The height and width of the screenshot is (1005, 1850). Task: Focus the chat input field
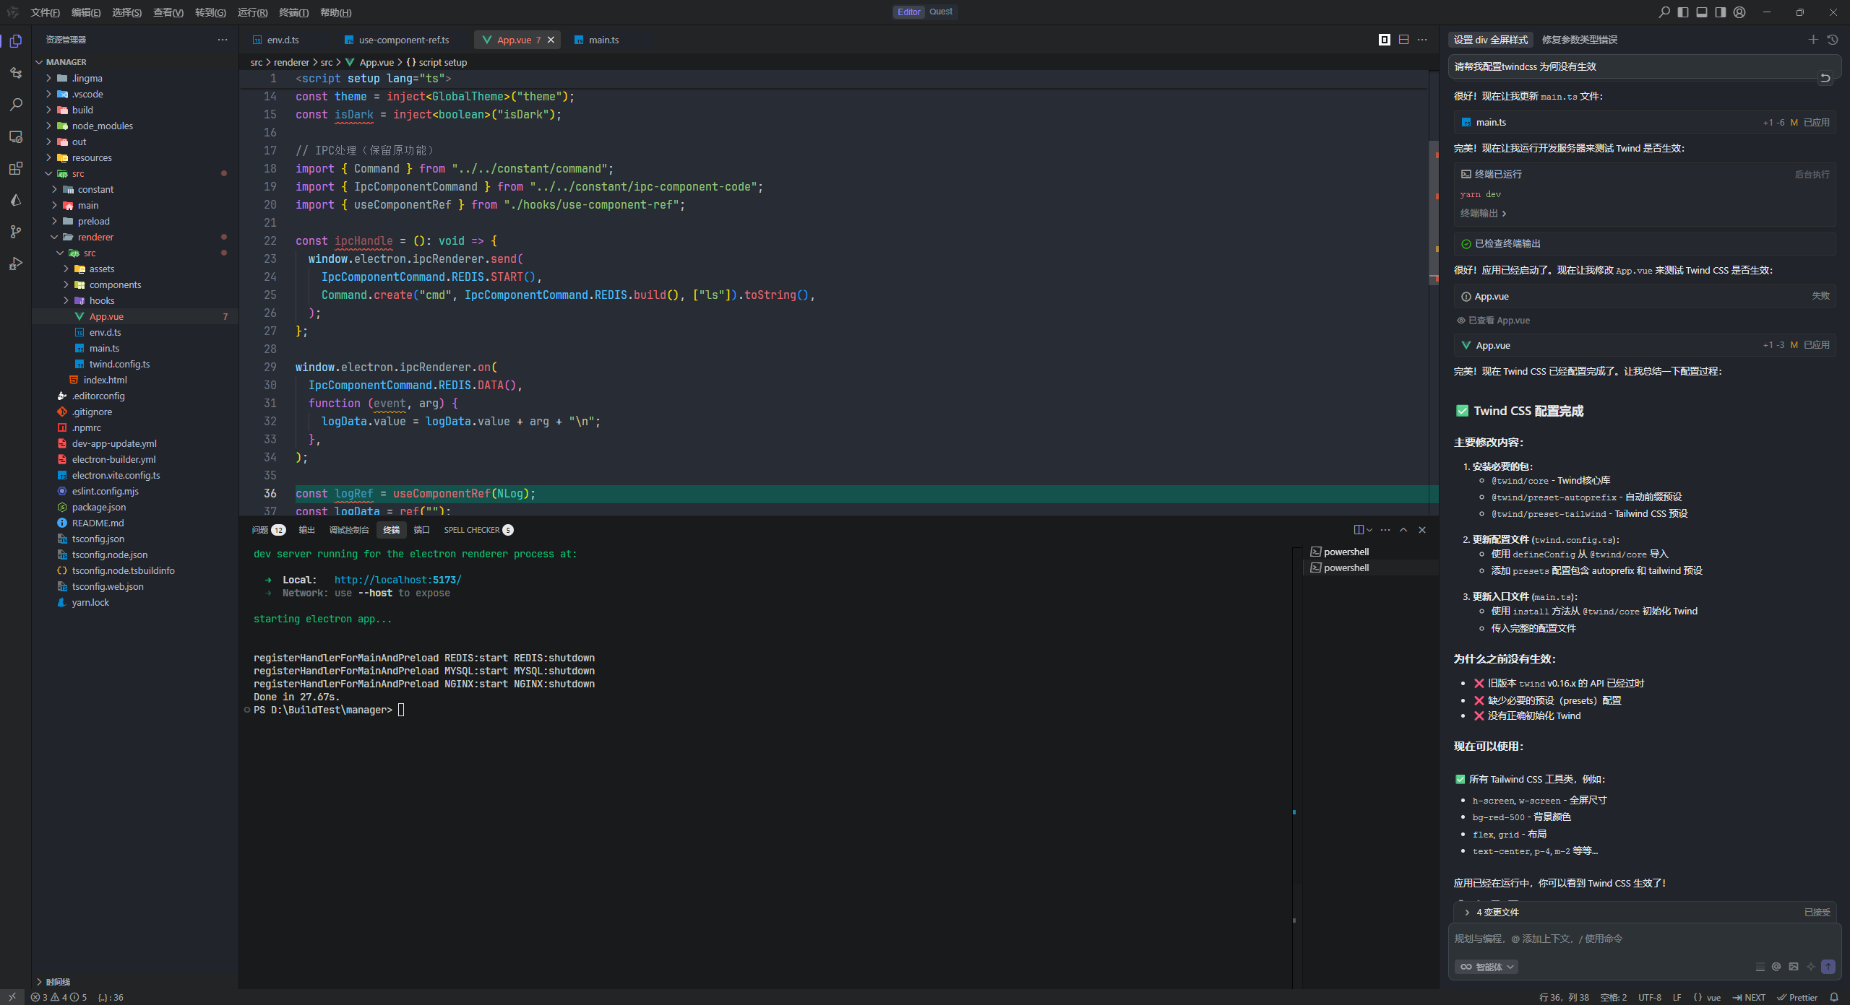pos(1645,939)
